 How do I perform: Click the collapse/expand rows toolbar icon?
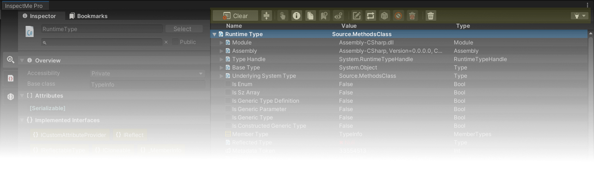[x=266, y=16]
